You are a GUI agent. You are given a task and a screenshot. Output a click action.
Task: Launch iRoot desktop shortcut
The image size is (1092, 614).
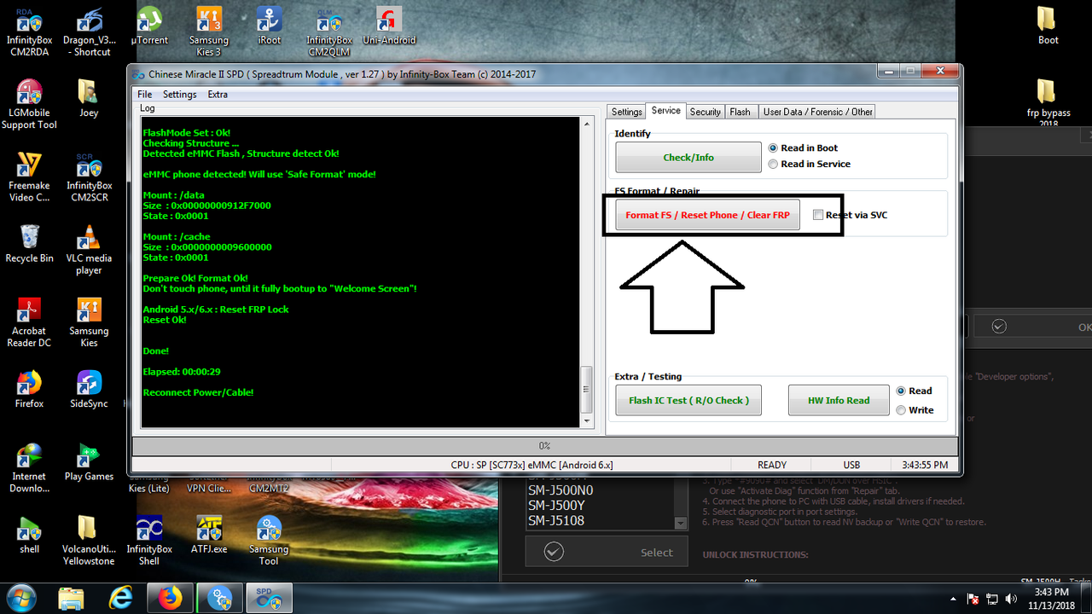[270, 26]
